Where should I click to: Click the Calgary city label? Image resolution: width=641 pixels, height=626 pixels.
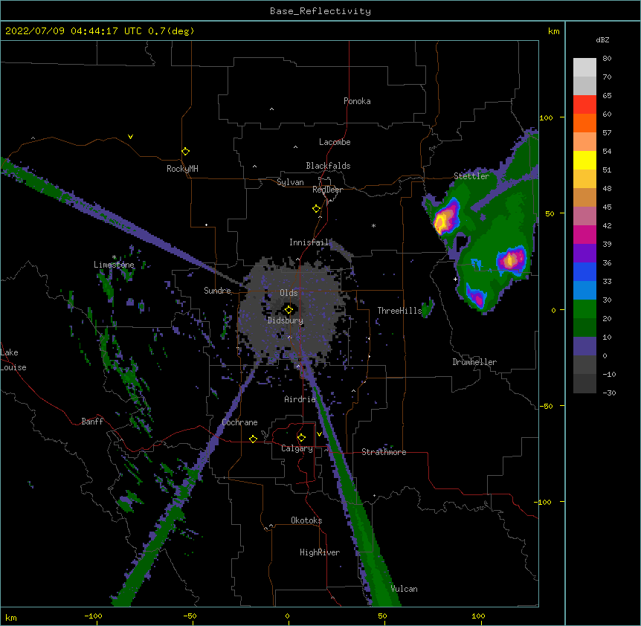(297, 448)
